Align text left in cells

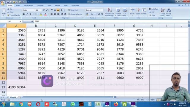point(52,14)
